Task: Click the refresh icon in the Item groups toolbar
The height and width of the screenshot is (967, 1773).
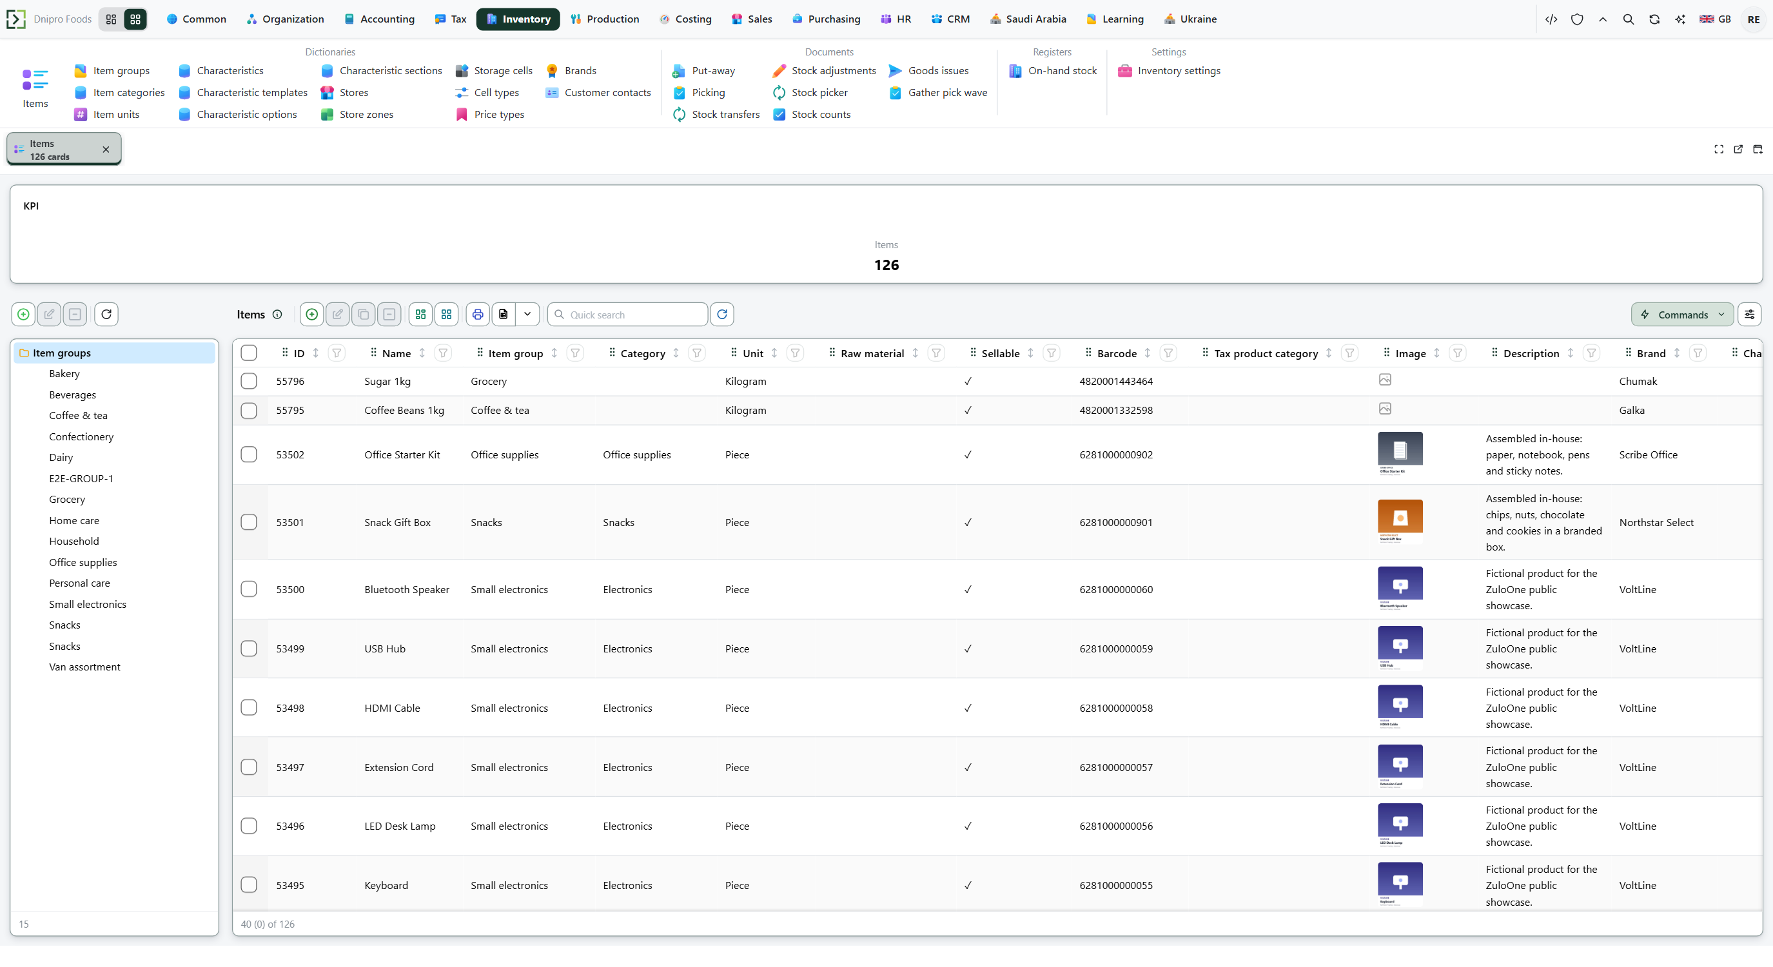Action: 106,315
